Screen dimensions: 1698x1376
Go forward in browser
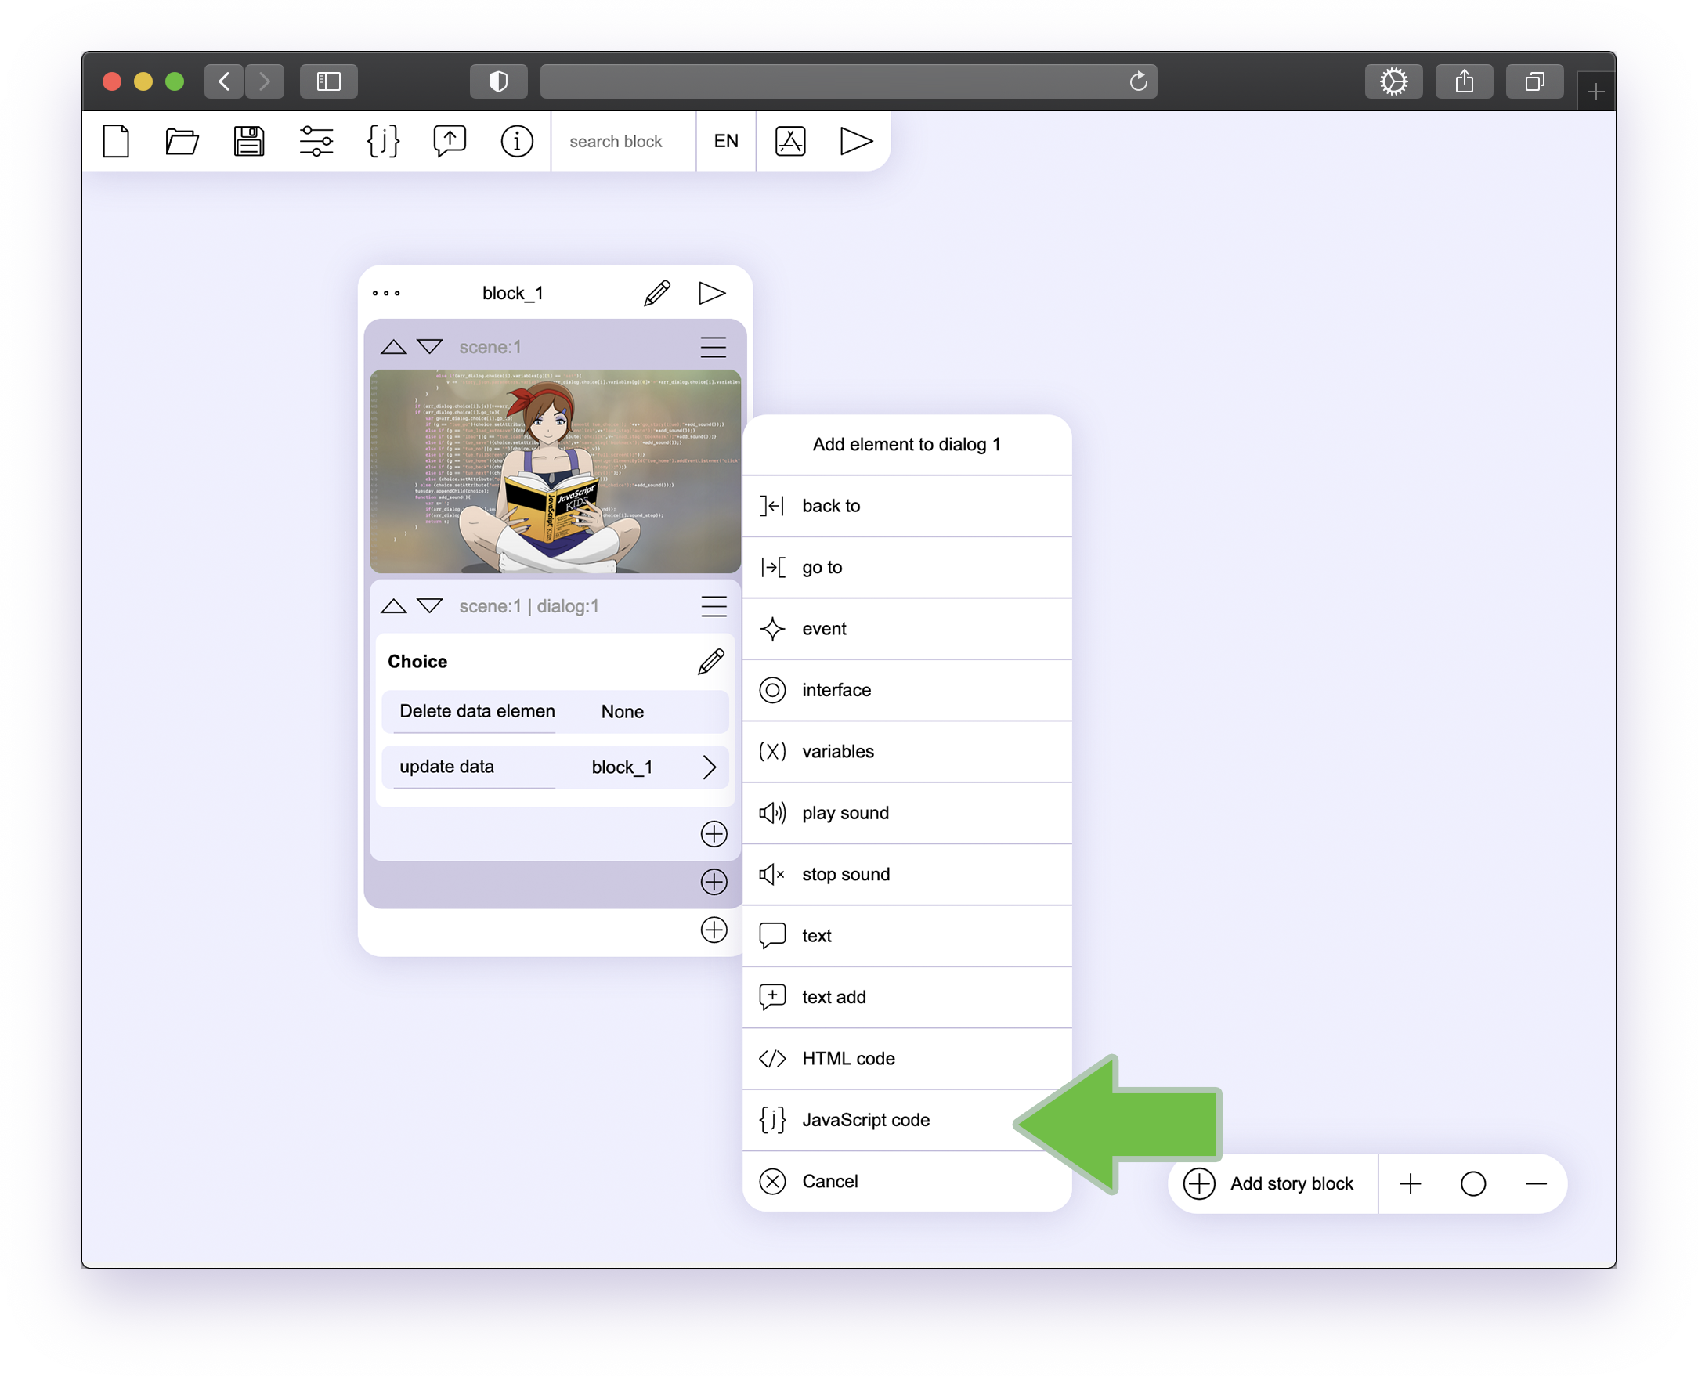[265, 81]
